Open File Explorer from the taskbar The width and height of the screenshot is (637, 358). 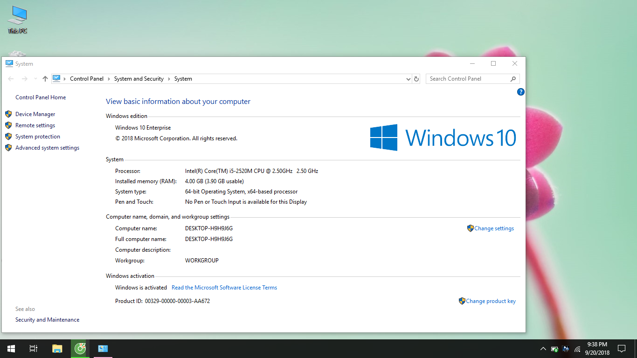coord(57,349)
